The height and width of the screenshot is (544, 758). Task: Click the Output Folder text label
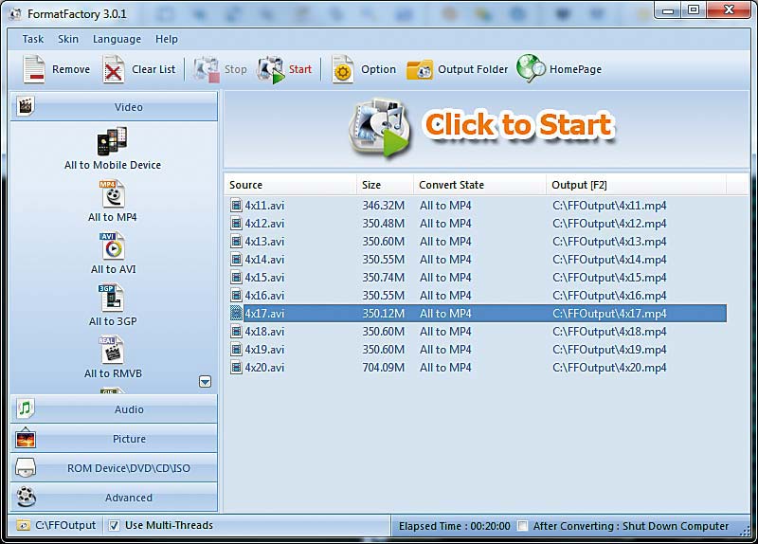[x=473, y=69]
